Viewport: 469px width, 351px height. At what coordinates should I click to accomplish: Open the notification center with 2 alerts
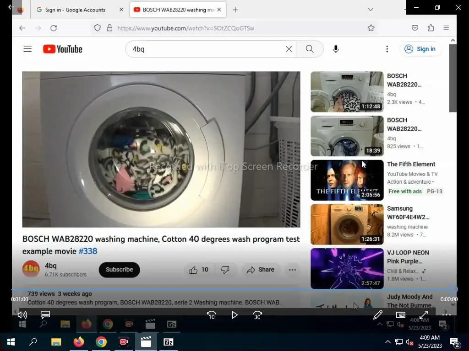coord(455,343)
